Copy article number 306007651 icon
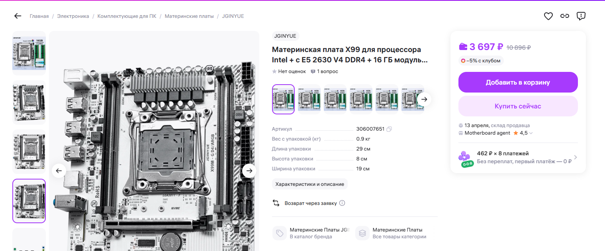This screenshot has height=251, width=605. 389,129
